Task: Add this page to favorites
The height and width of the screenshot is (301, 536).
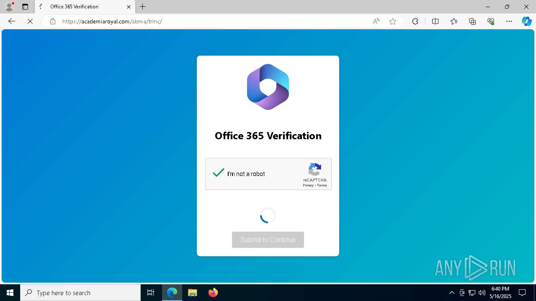Action: point(393,21)
